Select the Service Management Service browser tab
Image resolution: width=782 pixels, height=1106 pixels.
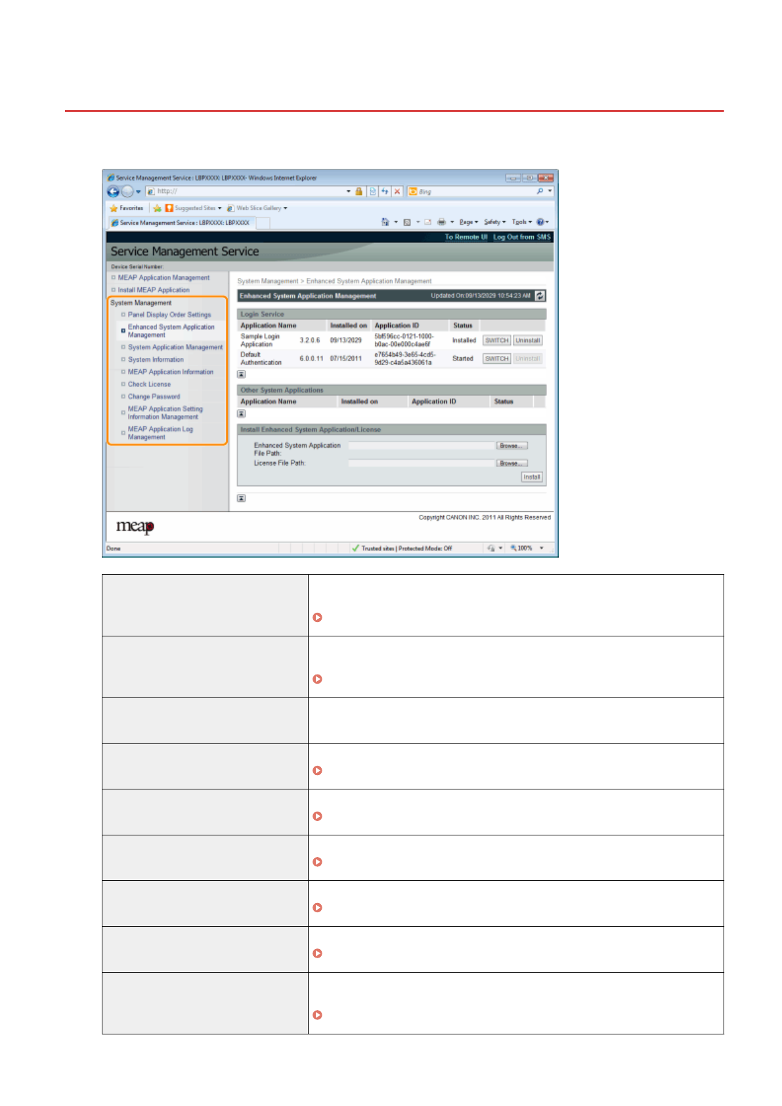point(181,223)
